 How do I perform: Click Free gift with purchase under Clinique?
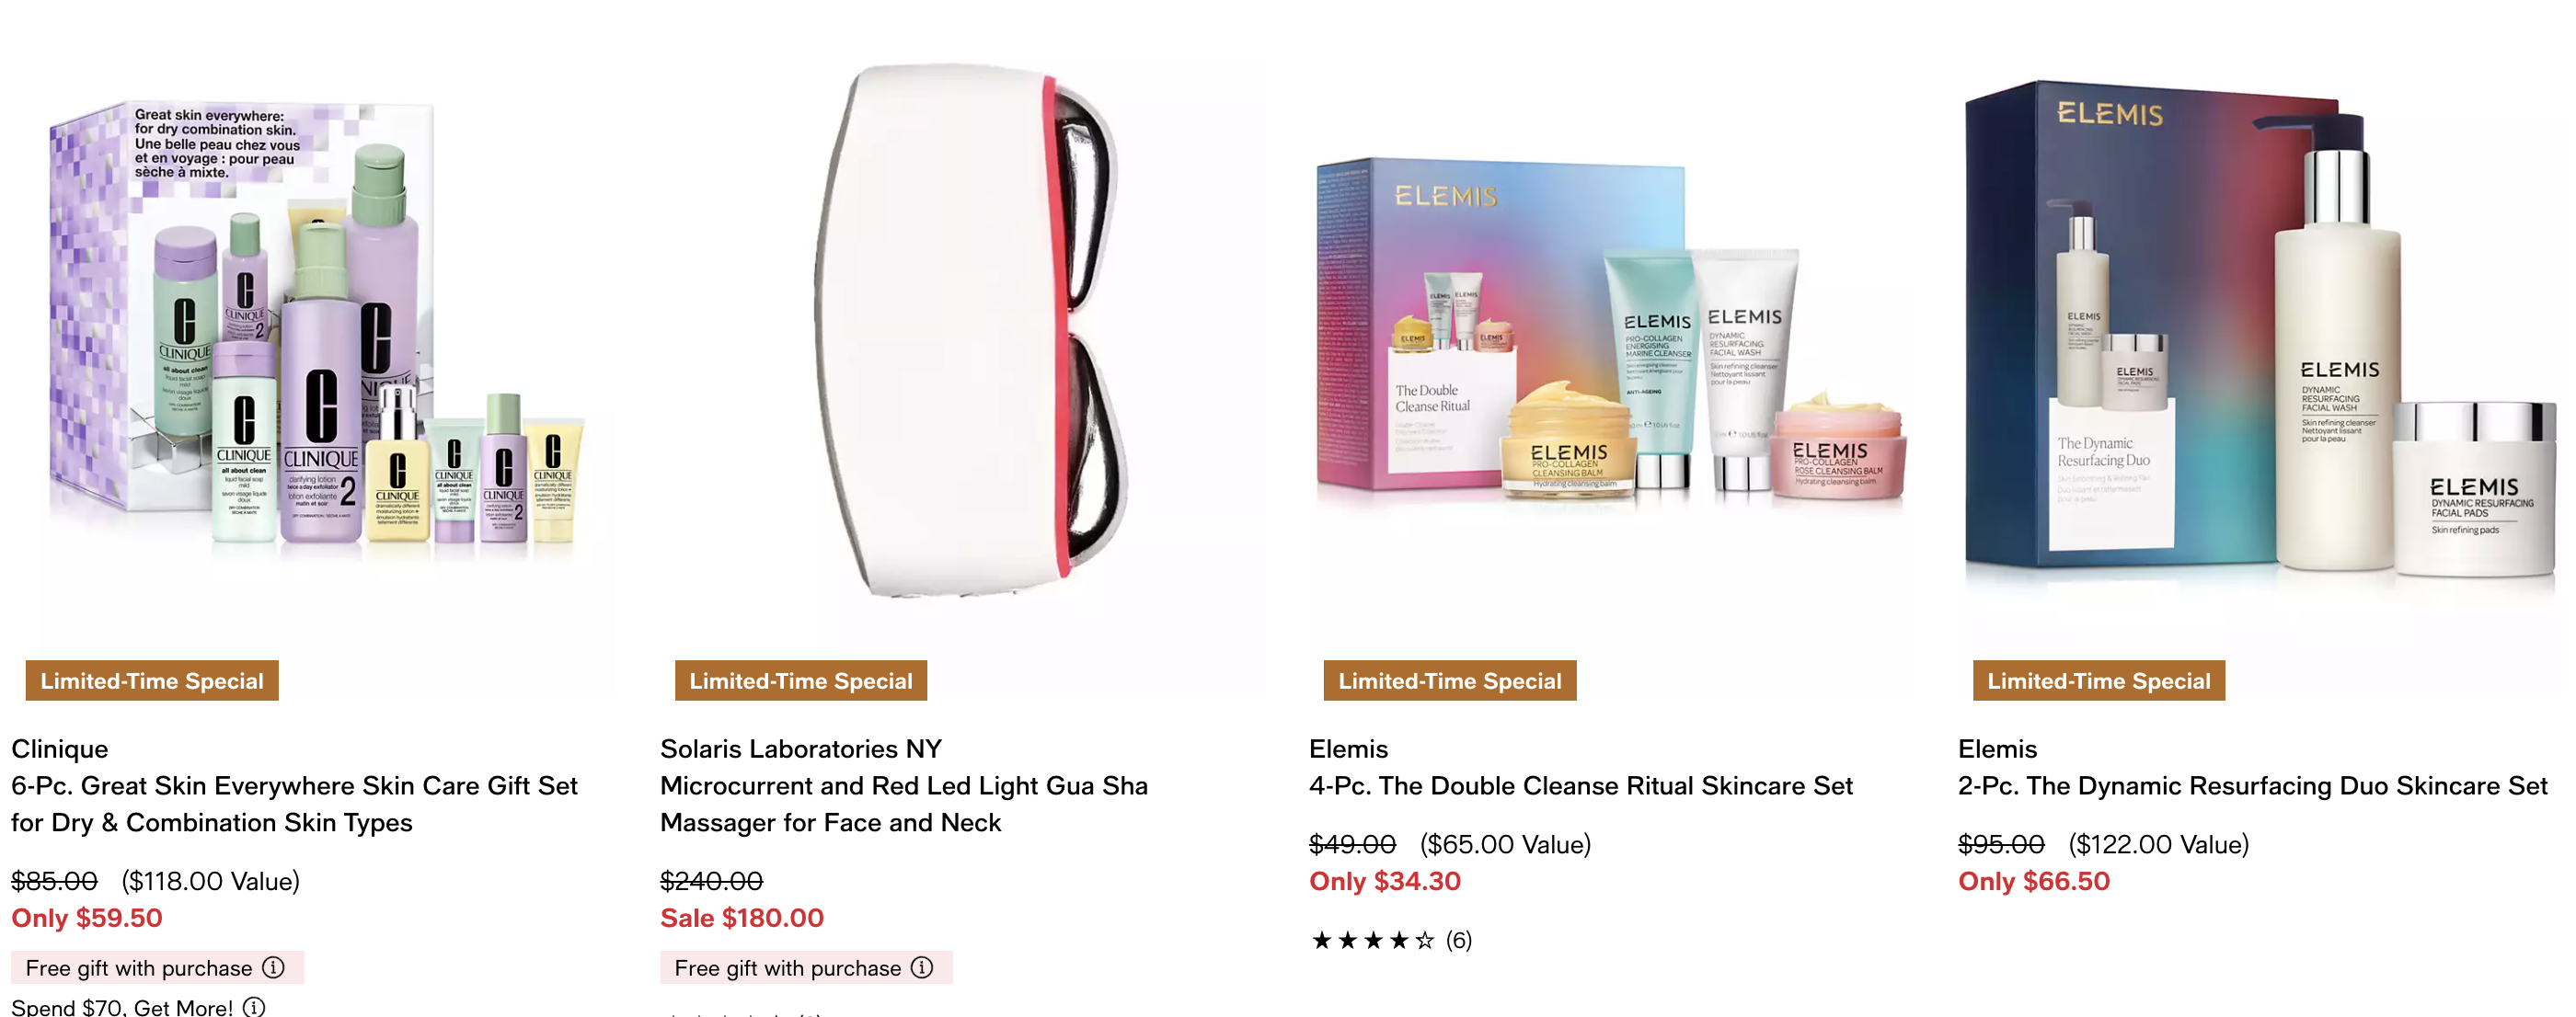[138, 967]
